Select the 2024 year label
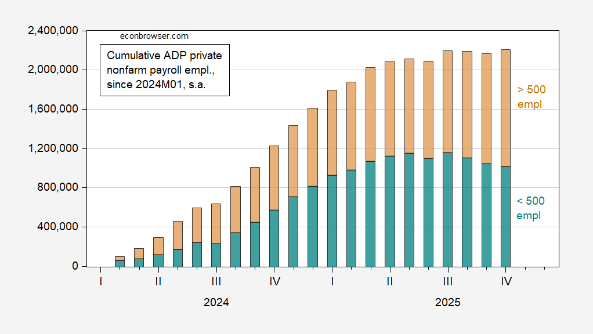 click(216, 303)
